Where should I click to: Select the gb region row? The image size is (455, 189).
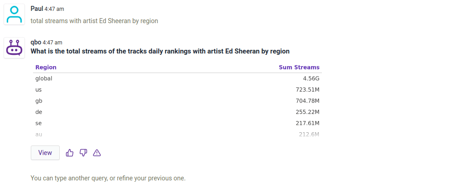click(38, 101)
